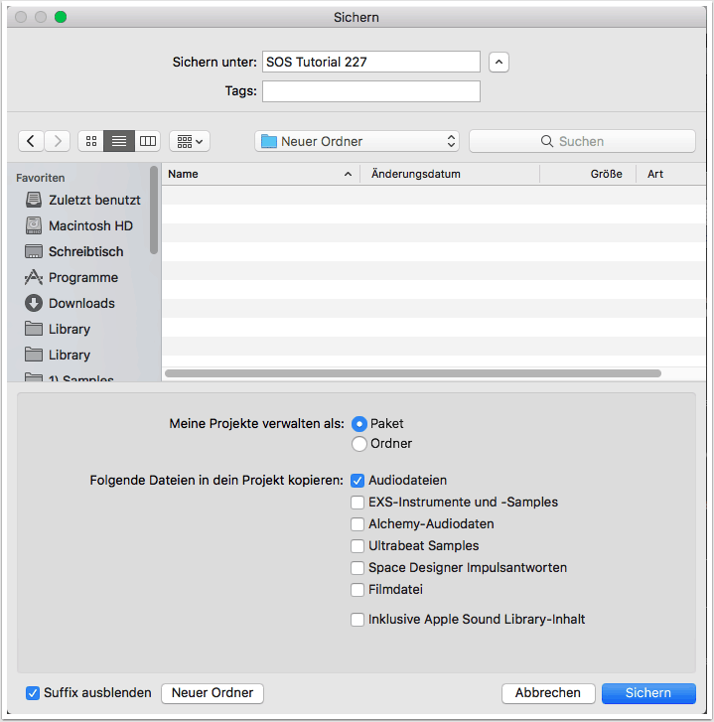Click the horizontal scrollbar in the file list
Viewport: 714px width, 722px height.
(413, 373)
